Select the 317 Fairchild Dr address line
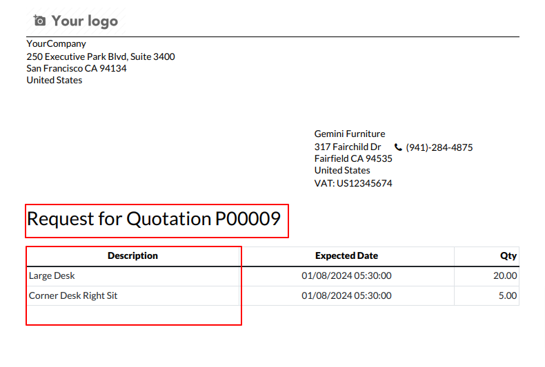The image size is (545, 367). coord(348,147)
